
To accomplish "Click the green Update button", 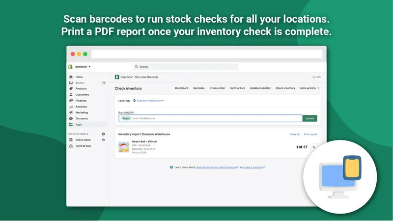I will tap(310, 118).
